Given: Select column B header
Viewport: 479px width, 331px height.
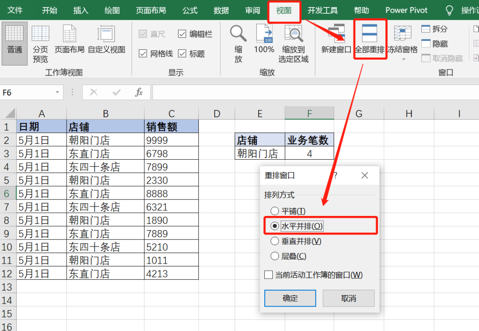Looking at the screenshot, I should tap(106, 113).
